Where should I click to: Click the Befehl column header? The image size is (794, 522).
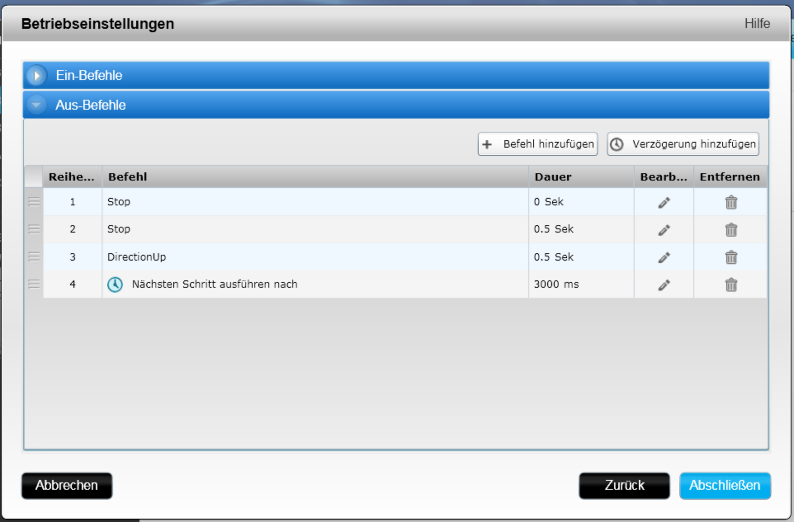pos(315,177)
